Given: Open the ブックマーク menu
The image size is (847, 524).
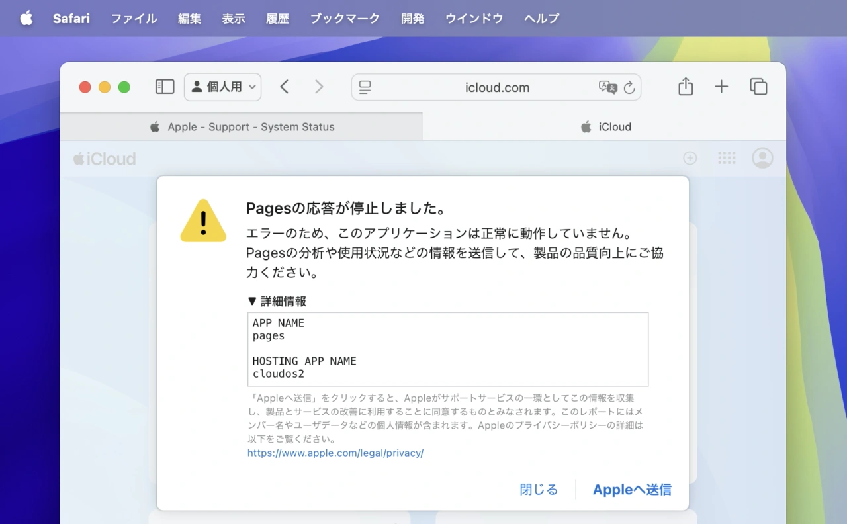Looking at the screenshot, I should 345,19.
